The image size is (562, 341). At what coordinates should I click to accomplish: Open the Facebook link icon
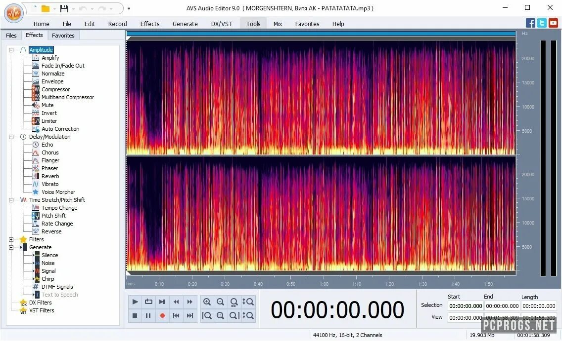530,23
